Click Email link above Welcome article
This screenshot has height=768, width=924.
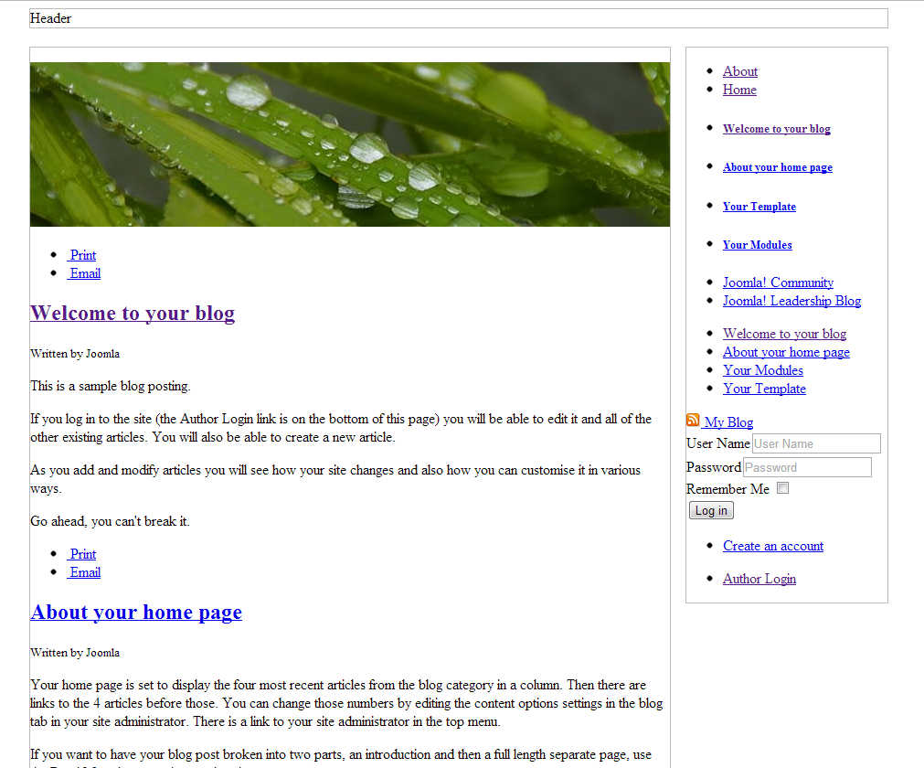84,273
